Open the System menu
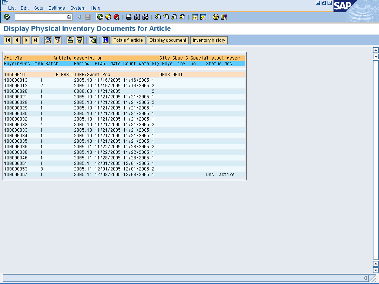This screenshot has width=379, height=284. pos(78,8)
